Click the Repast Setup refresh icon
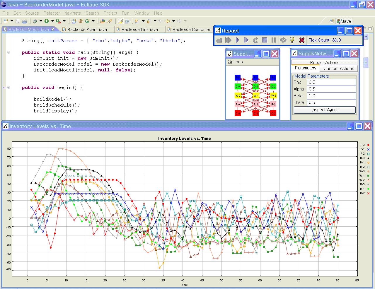Viewport: 375px width, 289px height. (x=283, y=40)
